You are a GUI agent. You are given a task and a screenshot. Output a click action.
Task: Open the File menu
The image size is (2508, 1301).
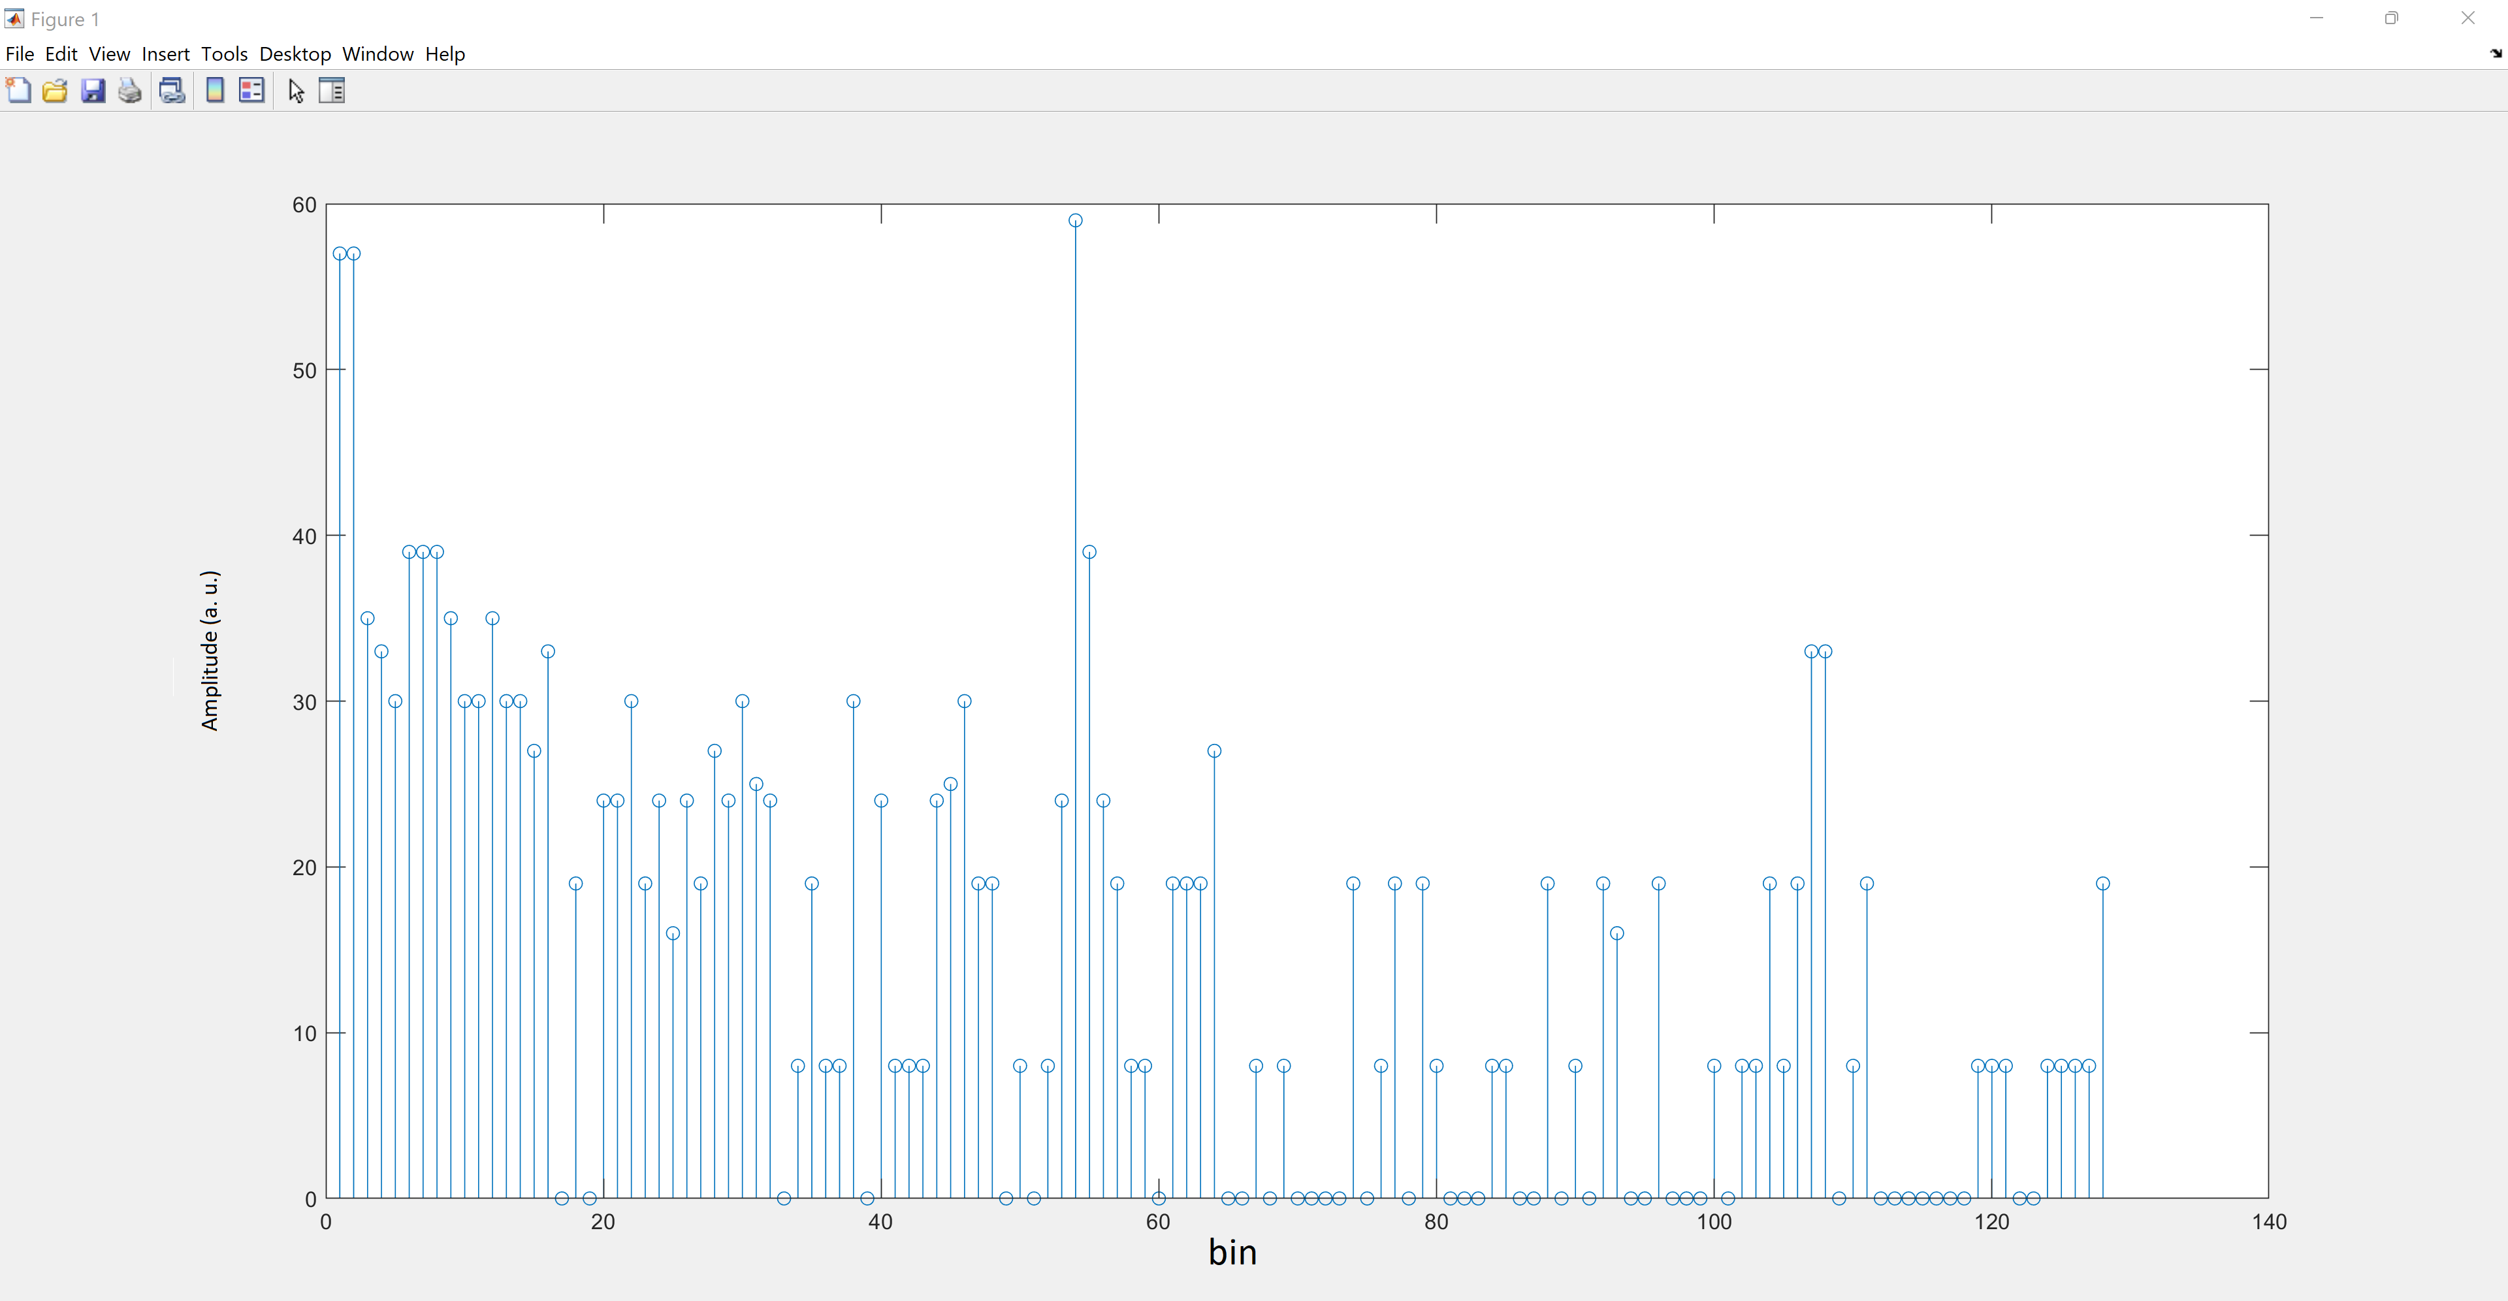20,54
